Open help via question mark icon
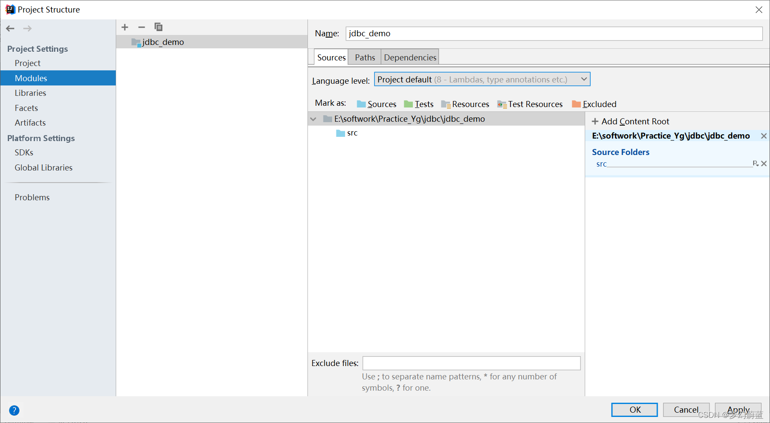The image size is (770, 423). [x=14, y=410]
